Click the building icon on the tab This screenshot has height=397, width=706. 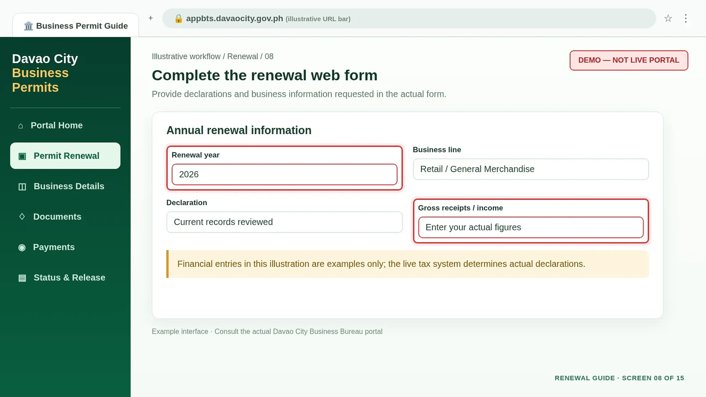[x=28, y=26]
